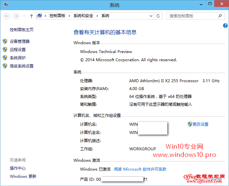The height and width of the screenshot is (186, 229).
Task: Click the search magnifier icon
Action: point(220,16)
